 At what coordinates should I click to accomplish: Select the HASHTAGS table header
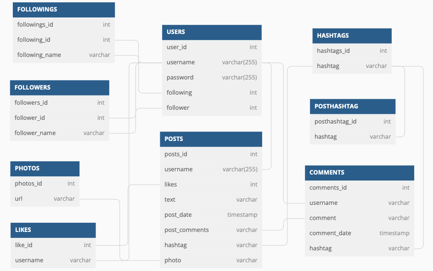pos(352,36)
